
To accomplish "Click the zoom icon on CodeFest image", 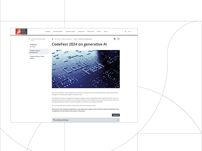I will tap(118, 86).
